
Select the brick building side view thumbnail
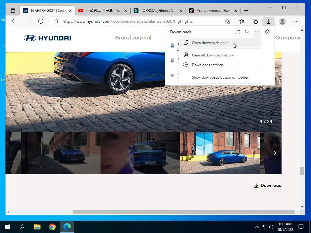(220, 153)
